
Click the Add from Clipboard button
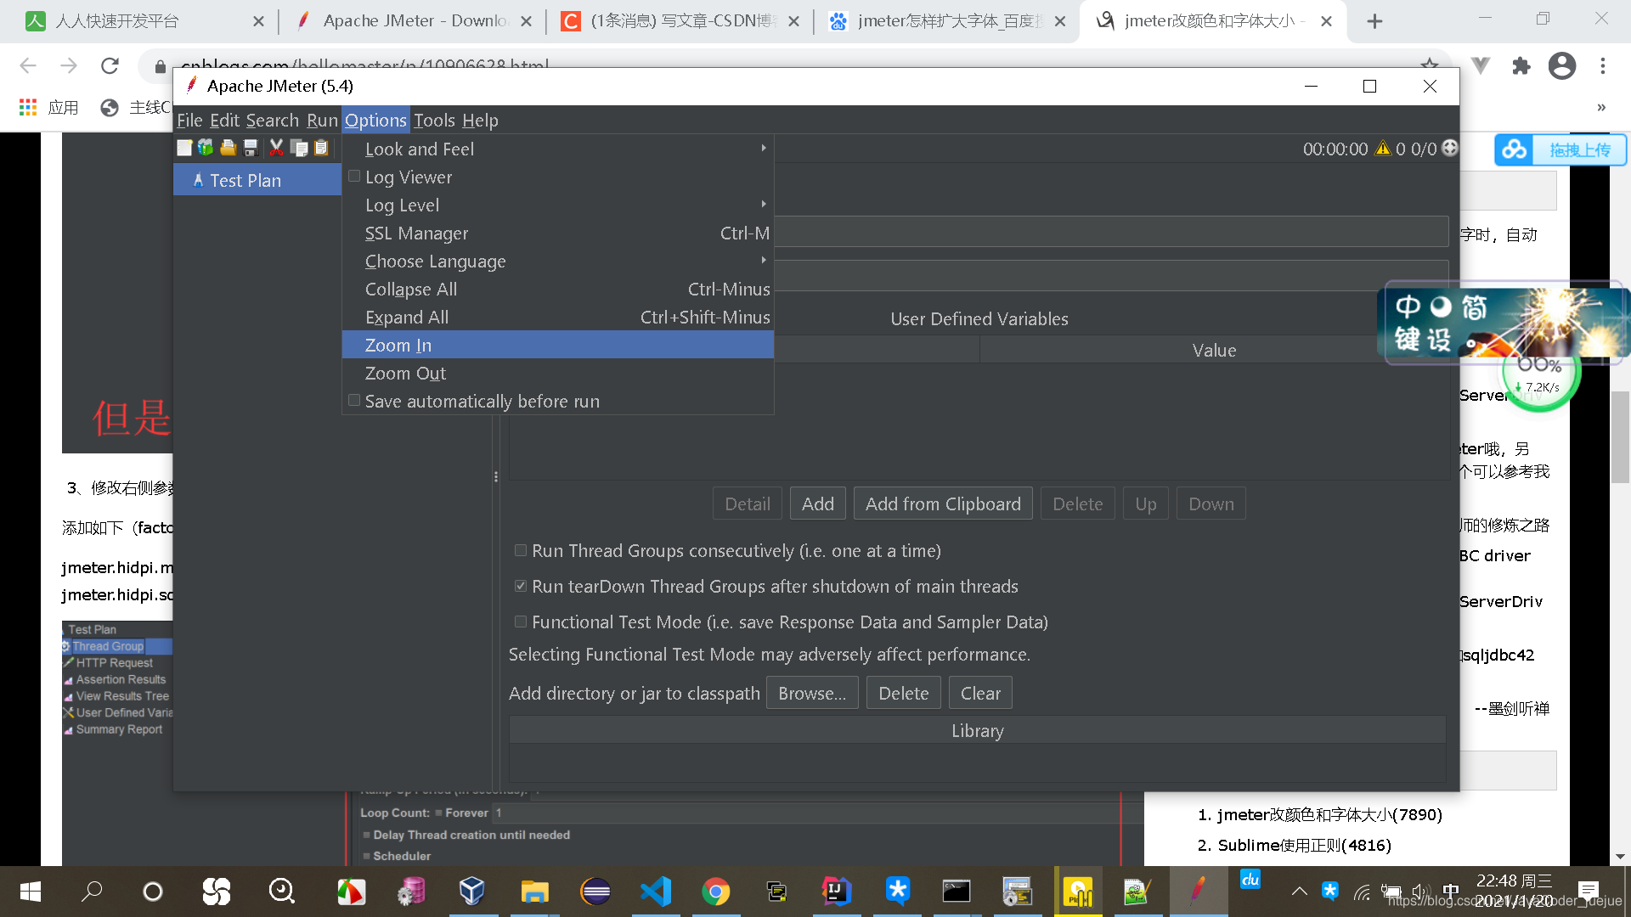coord(943,504)
